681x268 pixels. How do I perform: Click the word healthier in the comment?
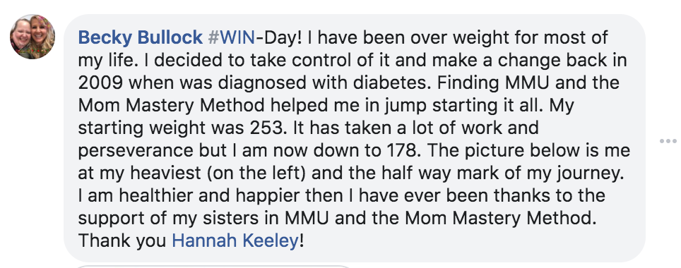pyautogui.click(x=156, y=195)
